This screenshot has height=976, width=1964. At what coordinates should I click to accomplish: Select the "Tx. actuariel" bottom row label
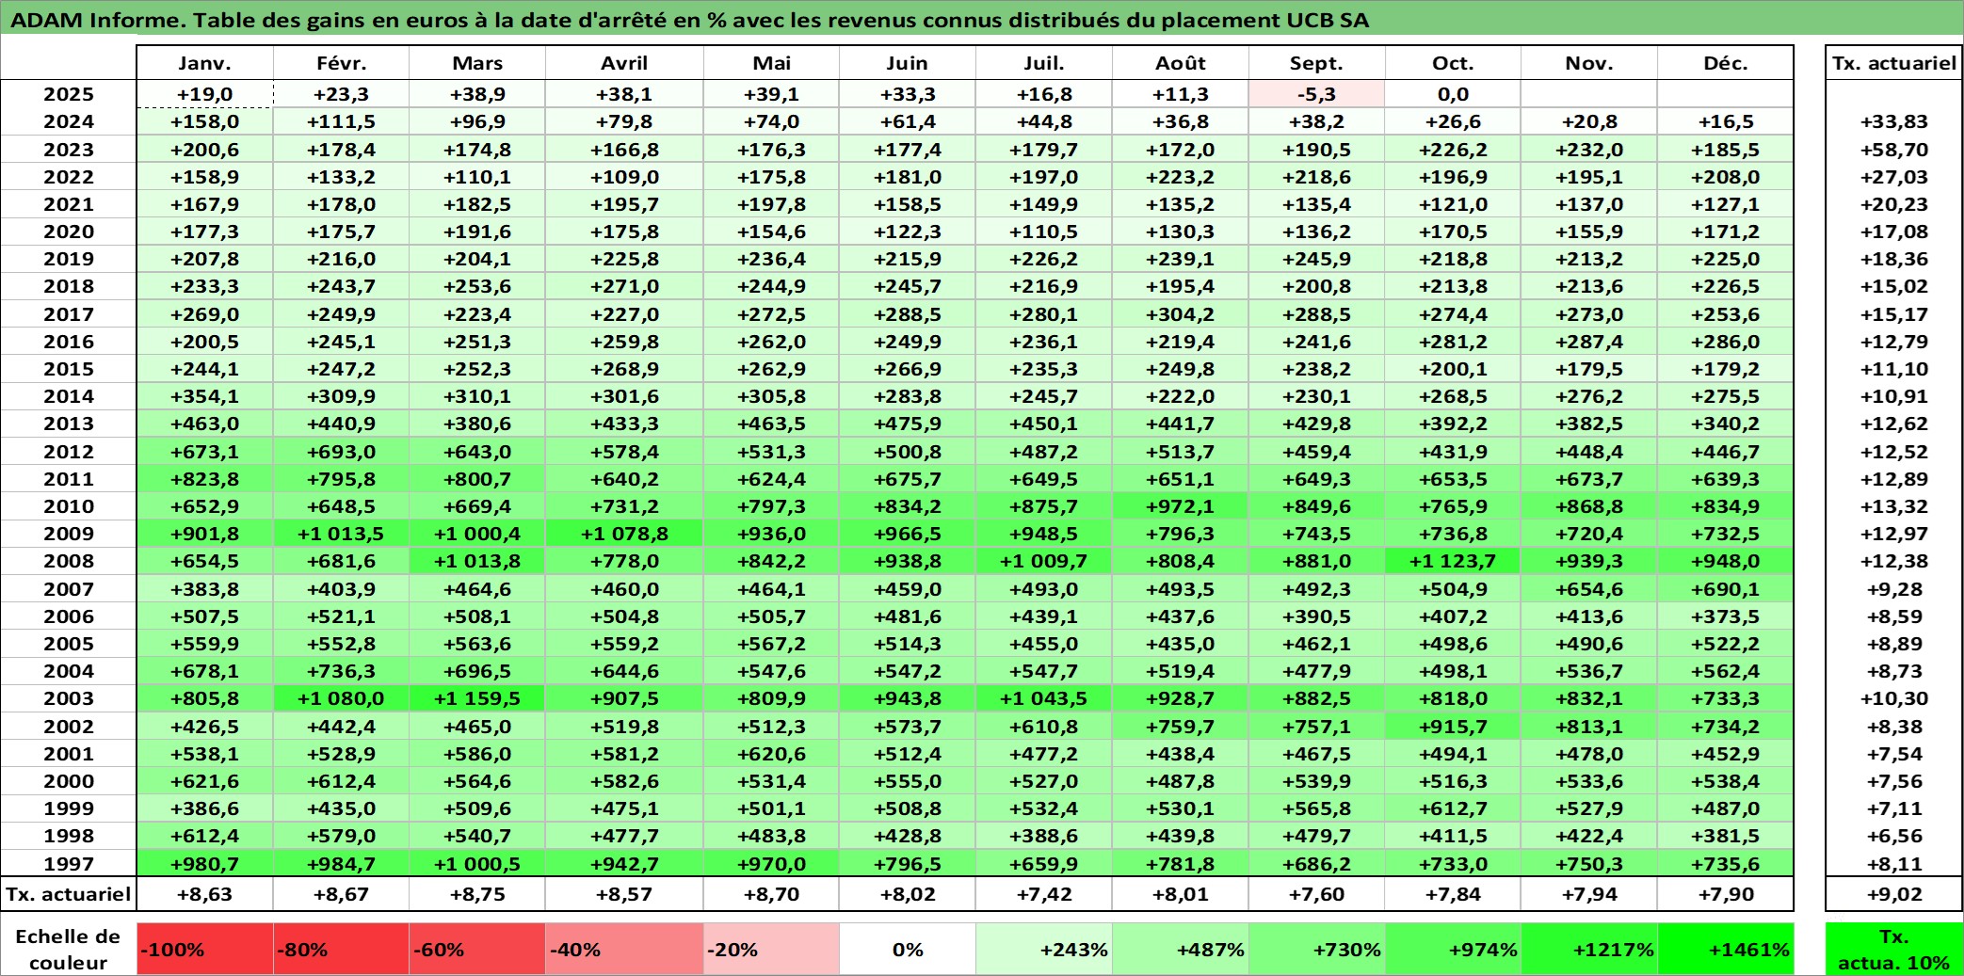click(x=68, y=894)
